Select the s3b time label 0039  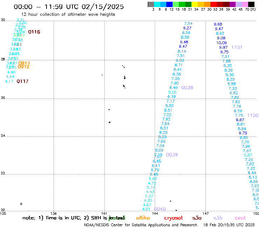(x=172, y=155)
